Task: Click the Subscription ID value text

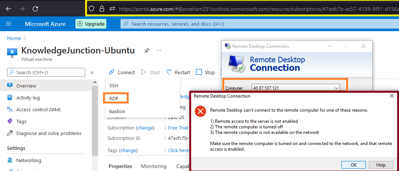Action: (x=179, y=138)
